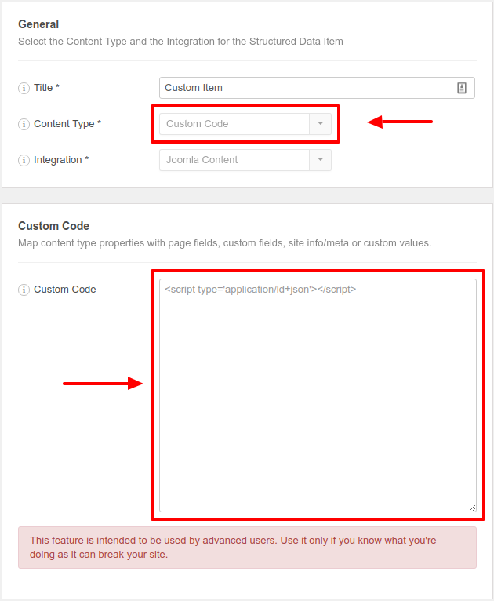Click the info icon beside Content Type
The image size is (494, 601).
pyautogui.click(x=24, y=124)
